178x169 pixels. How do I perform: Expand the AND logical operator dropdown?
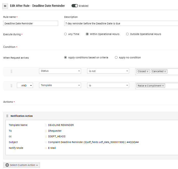coord(25,86)
